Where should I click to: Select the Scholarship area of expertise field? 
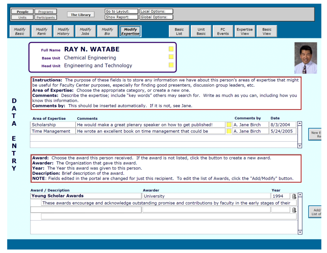pyautogui.click(x=53, y=125)
